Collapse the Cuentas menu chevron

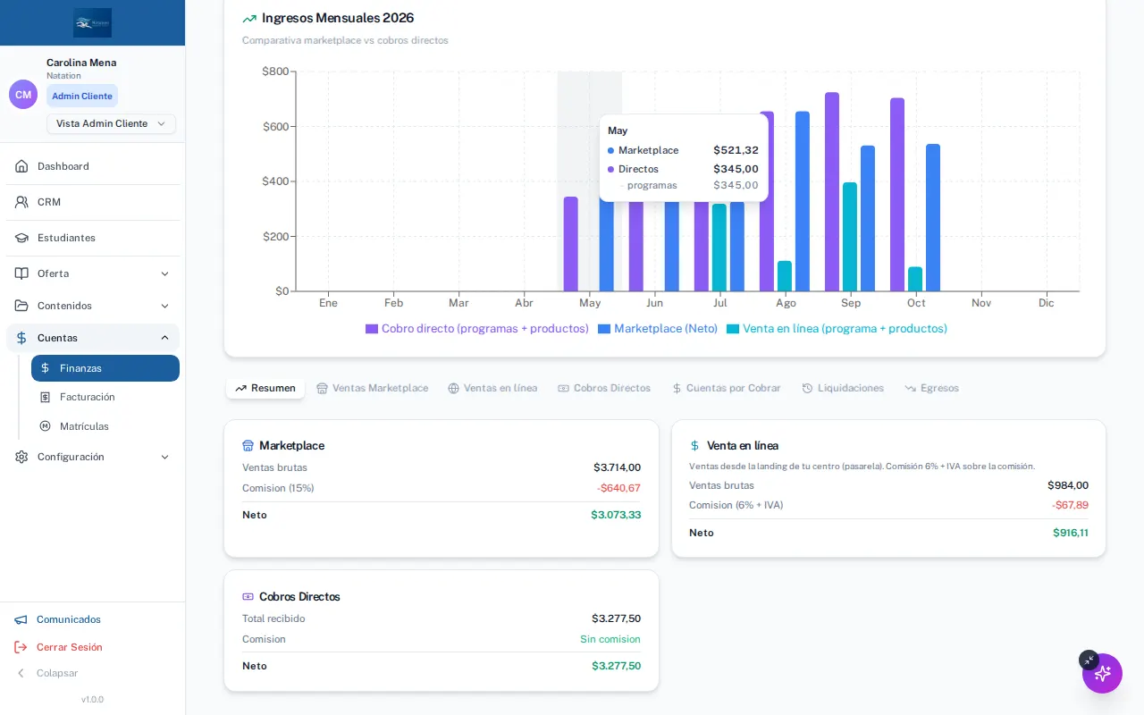click(x=164, y=338)
